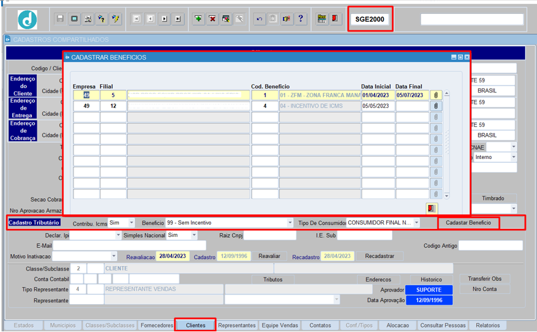537x332 pixels.
Task: Open the 'Interno' dropdown
Action: (x=514, y=157)
